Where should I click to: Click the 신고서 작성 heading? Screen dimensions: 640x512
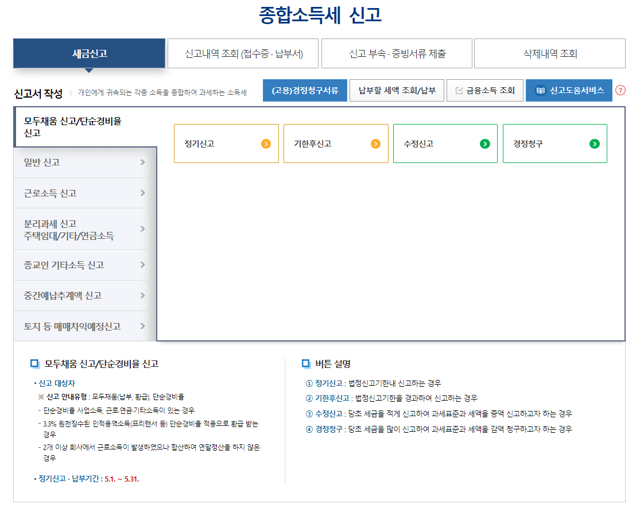38,94
